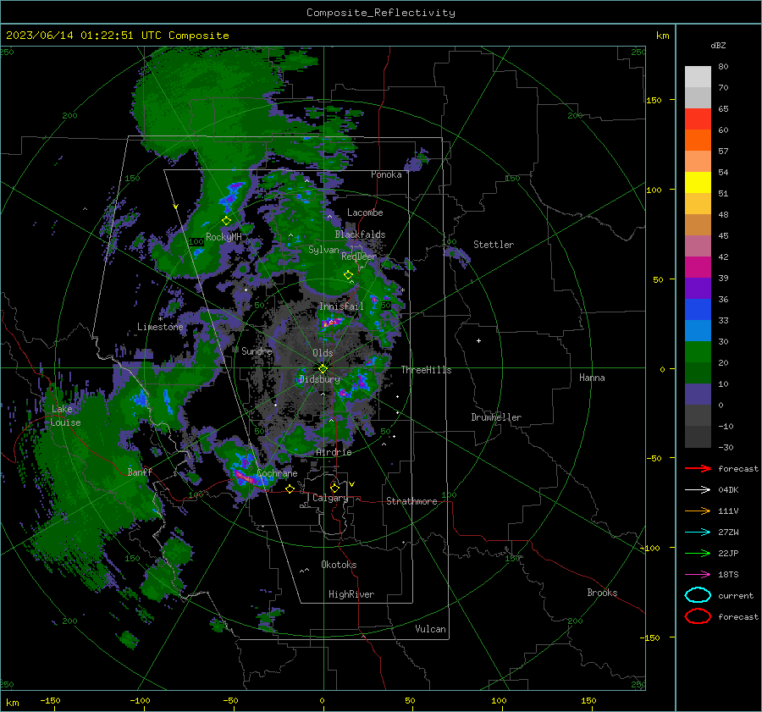
Task: Click the RedDeer city label
Action: click(359, 257)
